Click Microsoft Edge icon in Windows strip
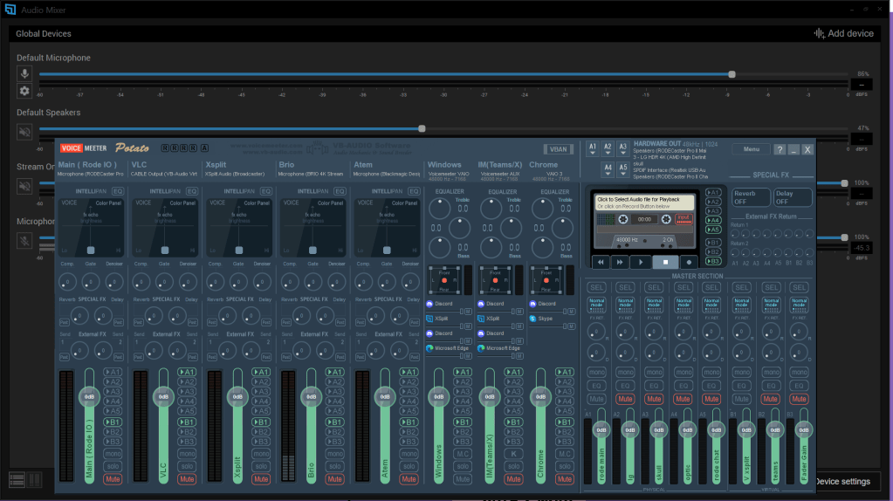Image resolution: width=893 pixels, height=501 pixels. 430,348
